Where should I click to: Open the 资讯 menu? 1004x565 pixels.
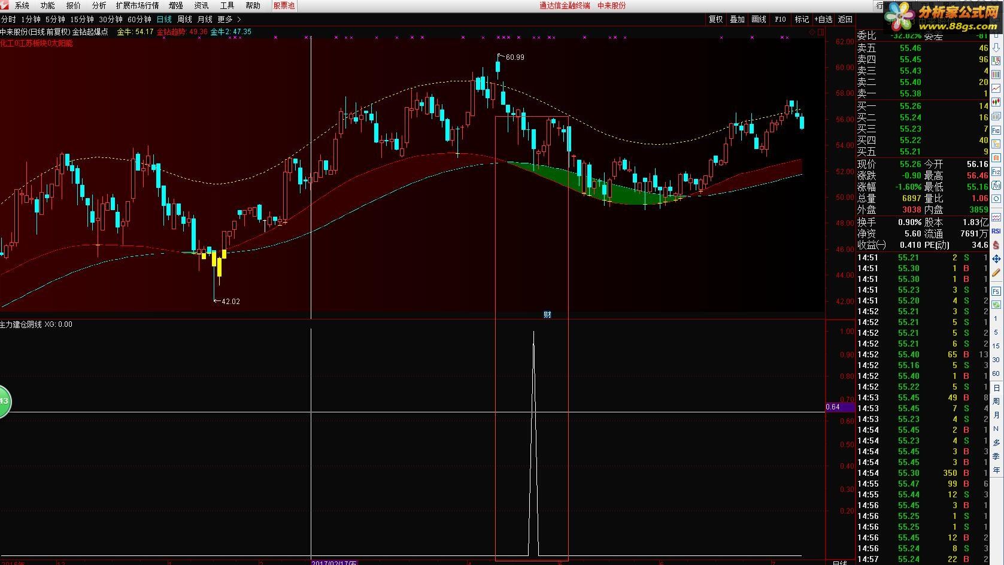(x=201, y=5)
